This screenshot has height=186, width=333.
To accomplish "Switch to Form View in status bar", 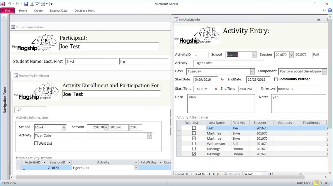I will [x=316, y=183].
